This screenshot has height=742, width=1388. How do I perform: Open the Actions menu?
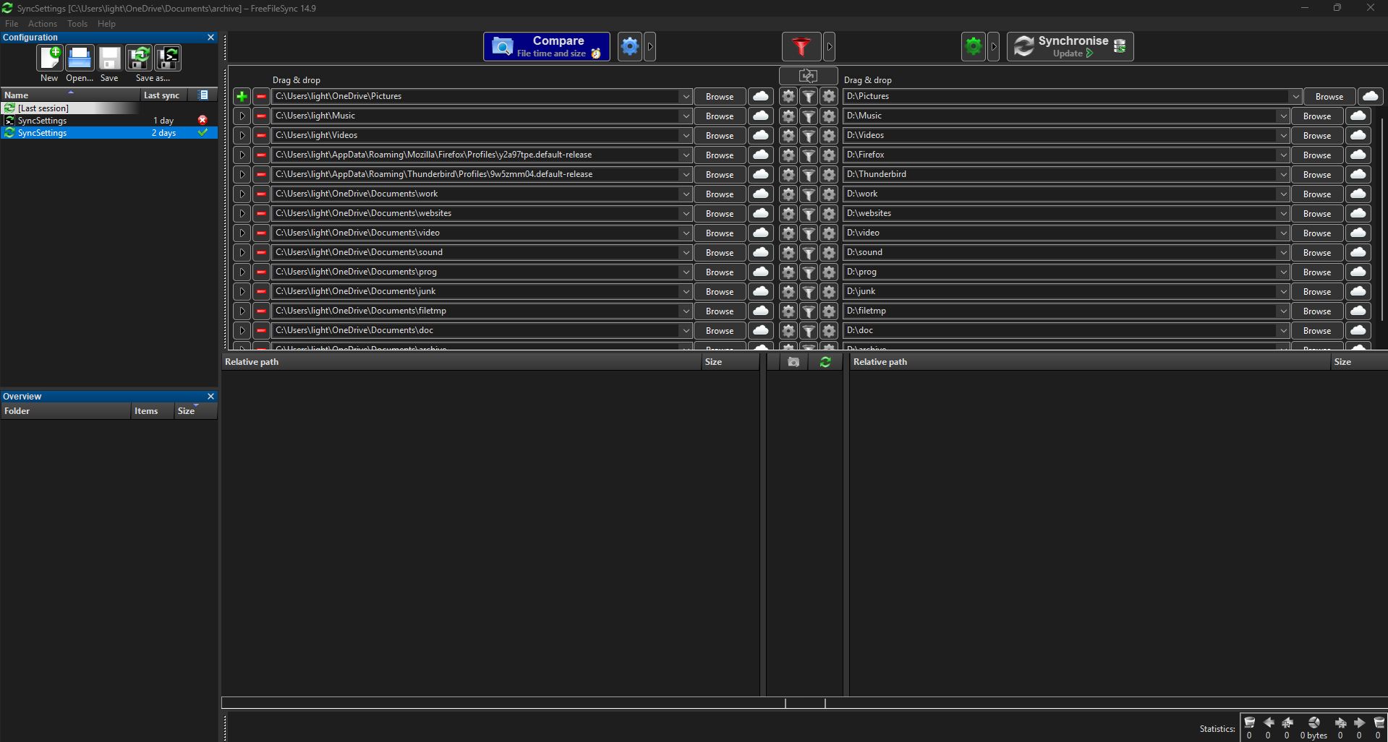[x=43, y=24]
